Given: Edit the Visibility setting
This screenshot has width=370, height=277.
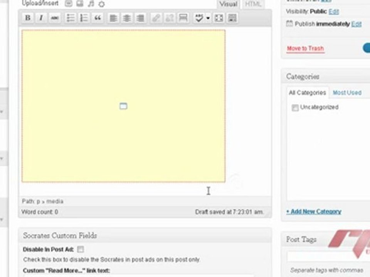Looking at the screenshot, I should coord(334,12).
